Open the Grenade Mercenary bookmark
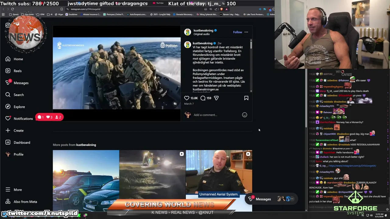The height and width of the screenshot is (219, 390). [183, 14]
